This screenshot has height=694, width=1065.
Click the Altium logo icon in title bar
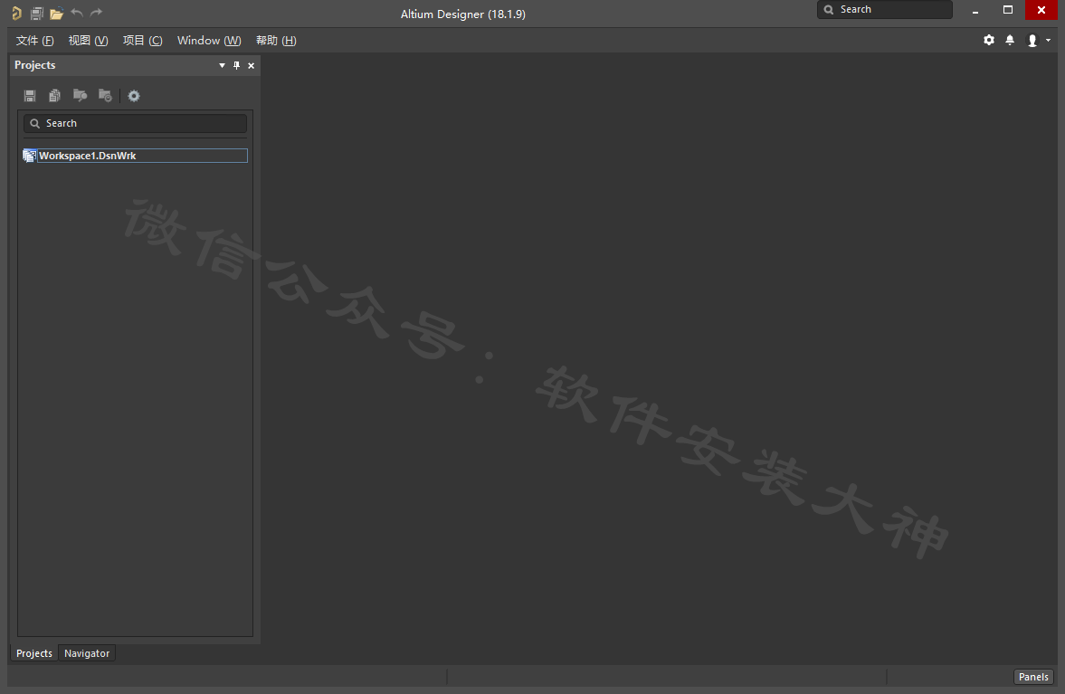pyautogui.click(x=16, y=13)
